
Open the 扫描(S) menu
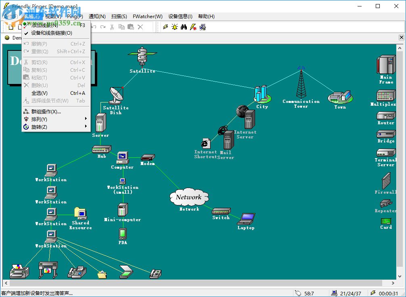point(119,16)
